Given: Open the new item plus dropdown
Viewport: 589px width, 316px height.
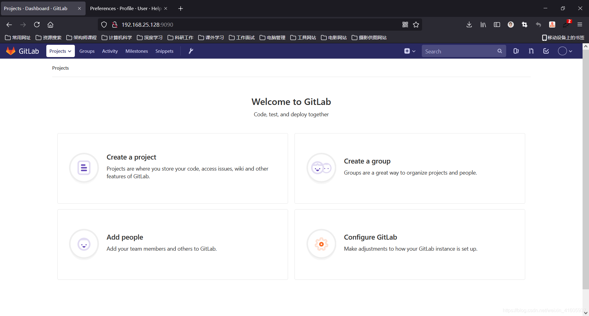Looking at the screenshot, I should (x=410, y=51).
